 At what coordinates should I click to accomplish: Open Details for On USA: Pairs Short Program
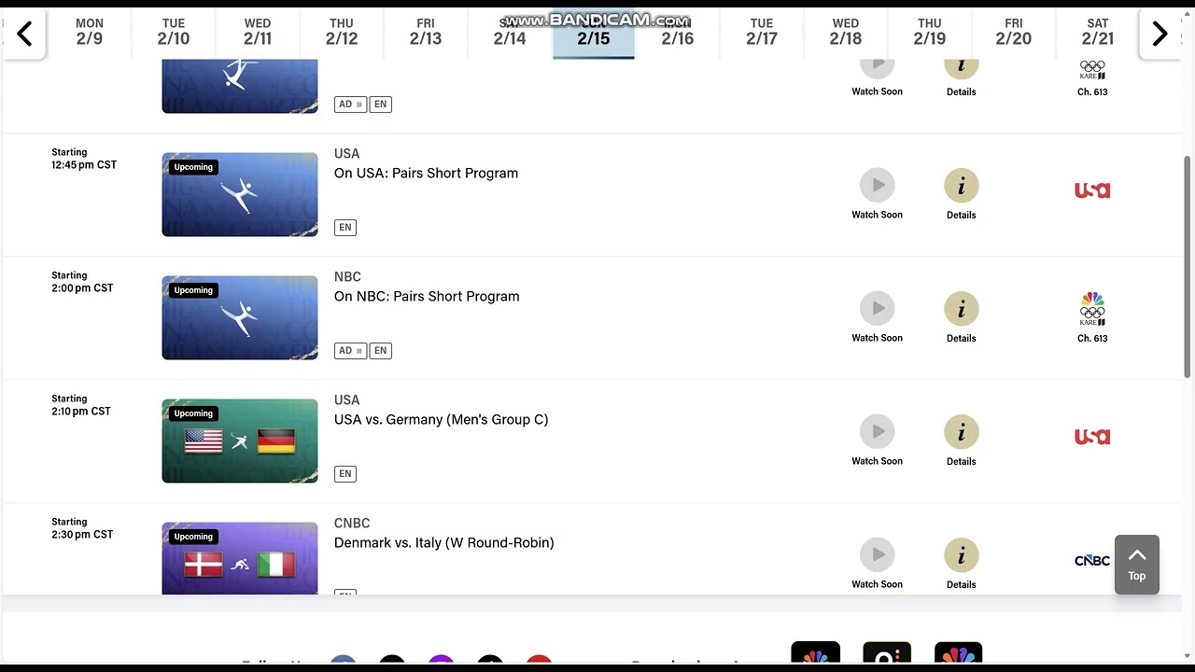[x=962, y=186]
